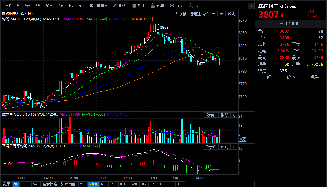Open the 套利 arbitrage tool
The height and width of the screenshot is (187, 327).
click(x=157, y=6)
